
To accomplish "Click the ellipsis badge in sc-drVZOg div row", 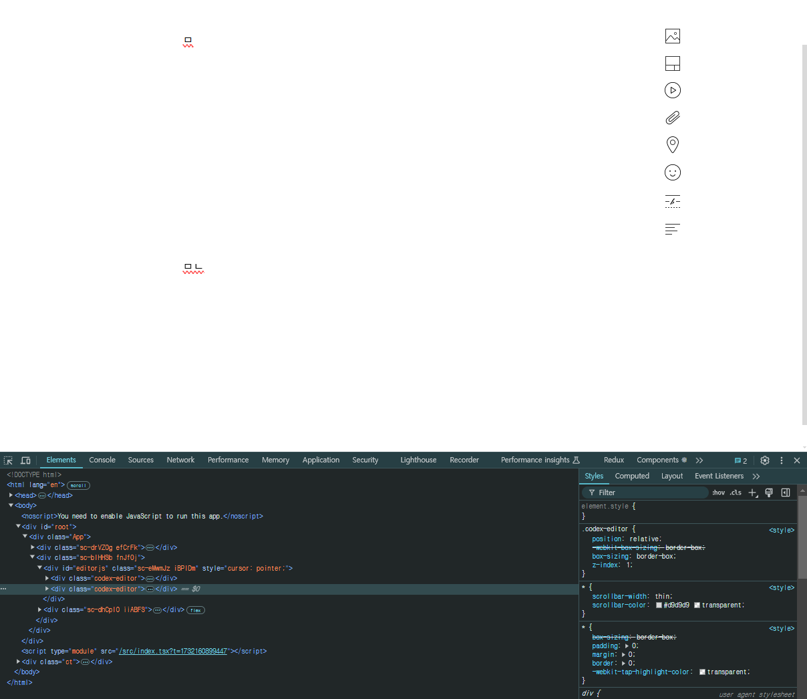I will point(150,547).
